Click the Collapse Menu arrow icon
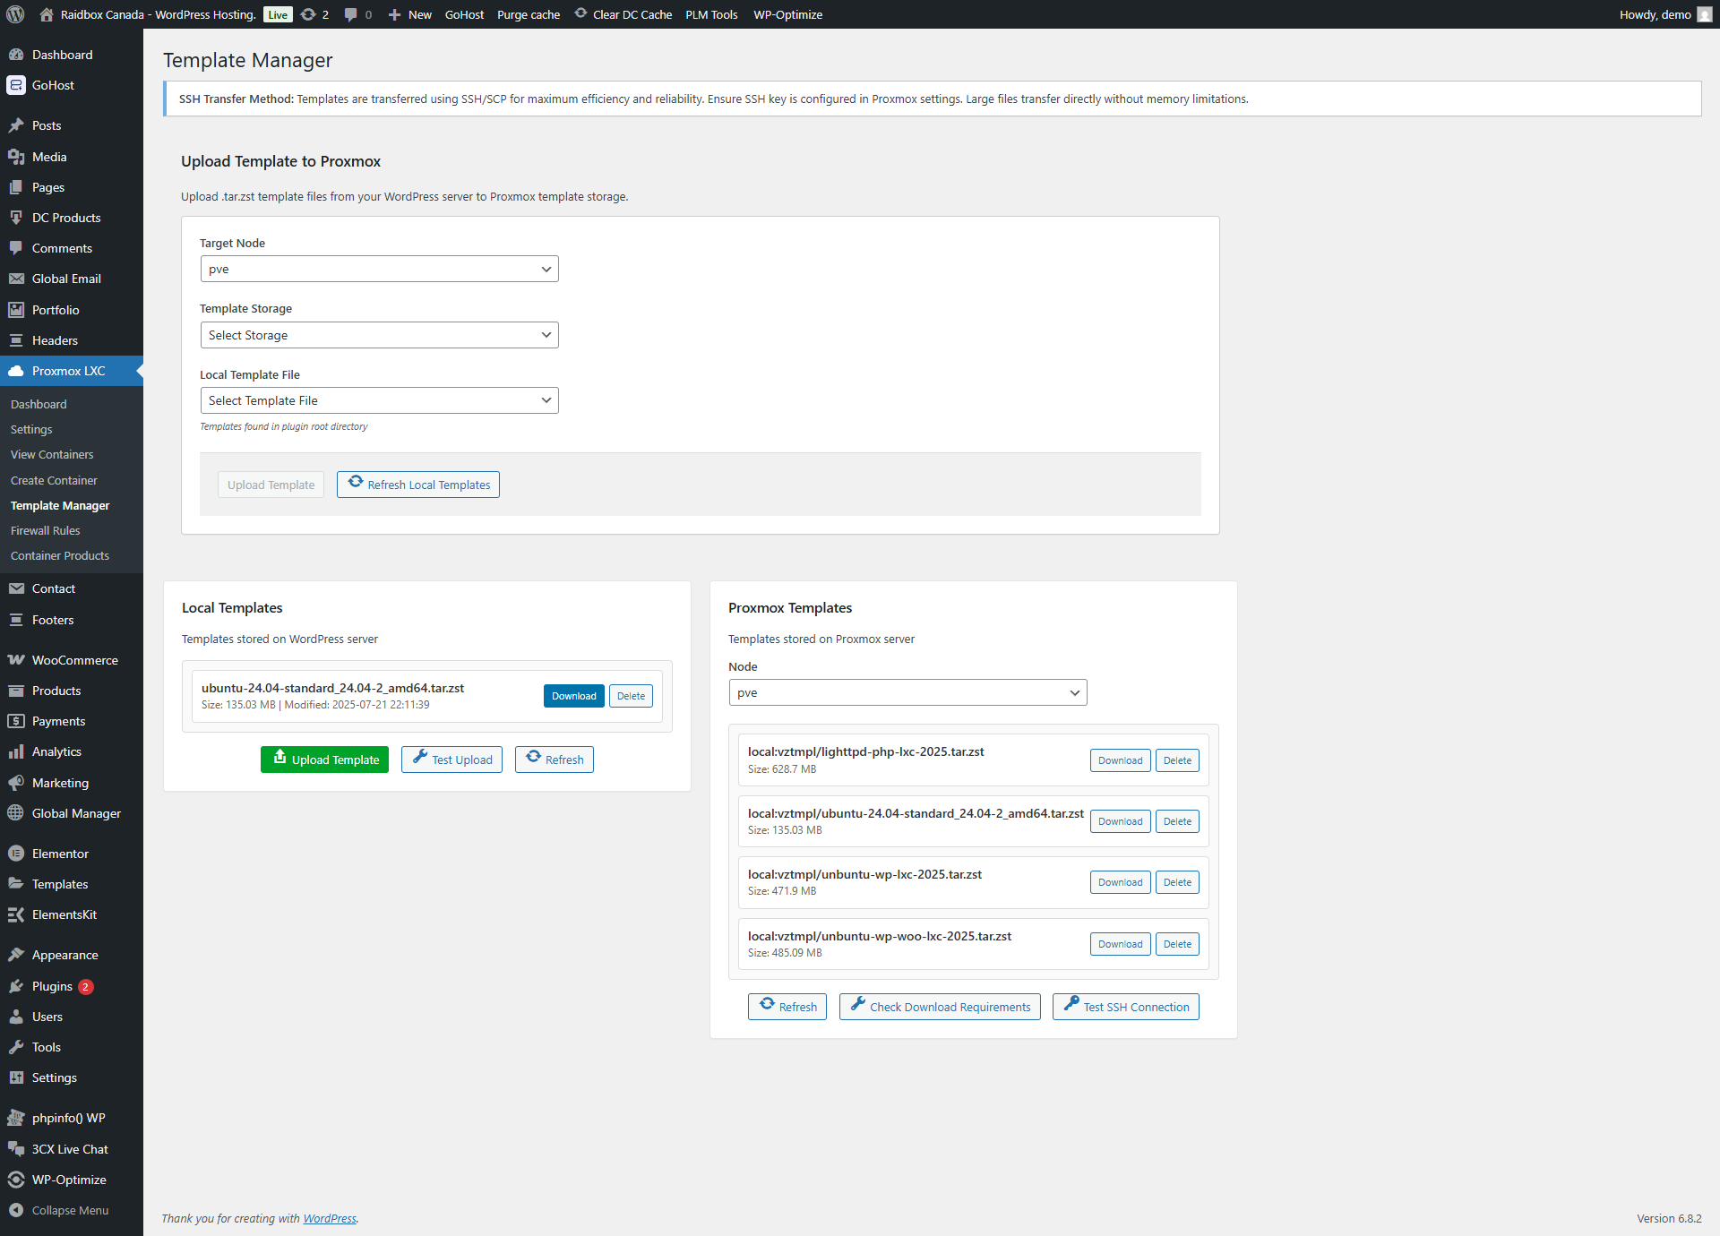This screenshot has width=1720, height=1236. tap(16, 1210)
